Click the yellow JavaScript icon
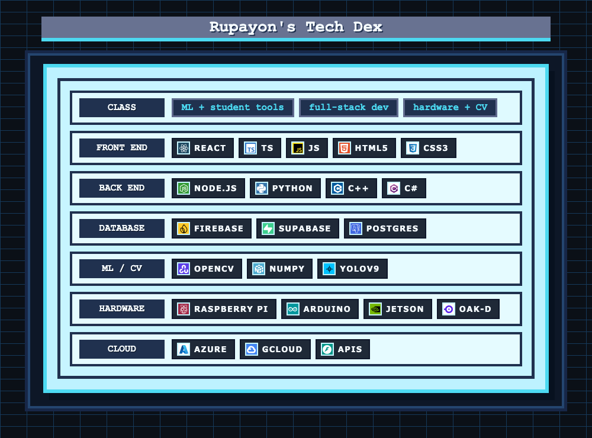This screenshot has width=592, height=438. click(298, 148)
